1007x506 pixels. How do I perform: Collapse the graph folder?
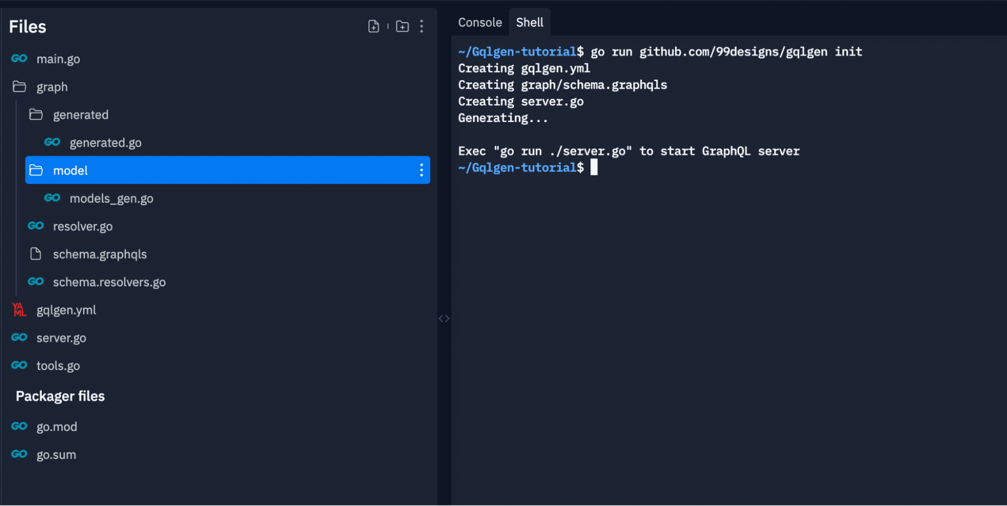[x=52, y=87]
